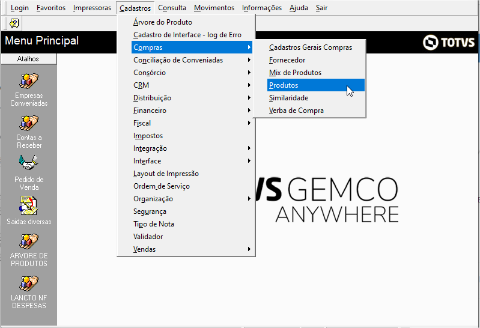480x328 pixels.
Task: Choose Cadastros Gerais Compras in submenu
Action: pyautogui.click(x=316, y=47)
